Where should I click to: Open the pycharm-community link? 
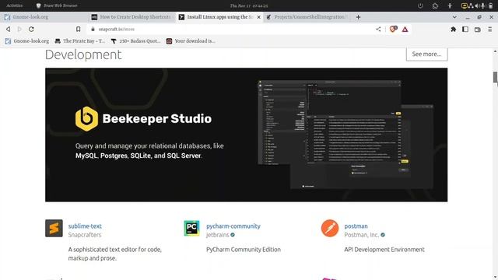point(233,226)
